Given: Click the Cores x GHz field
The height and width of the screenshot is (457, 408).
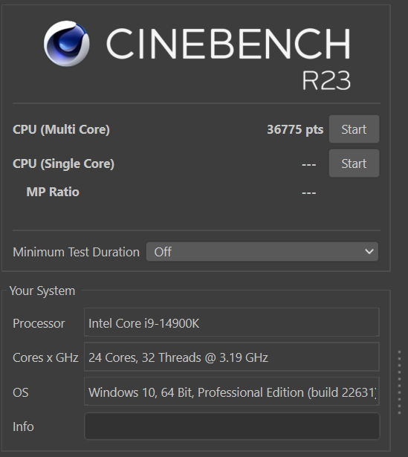Looking at the screenshot, I should [x=232, y=357].
